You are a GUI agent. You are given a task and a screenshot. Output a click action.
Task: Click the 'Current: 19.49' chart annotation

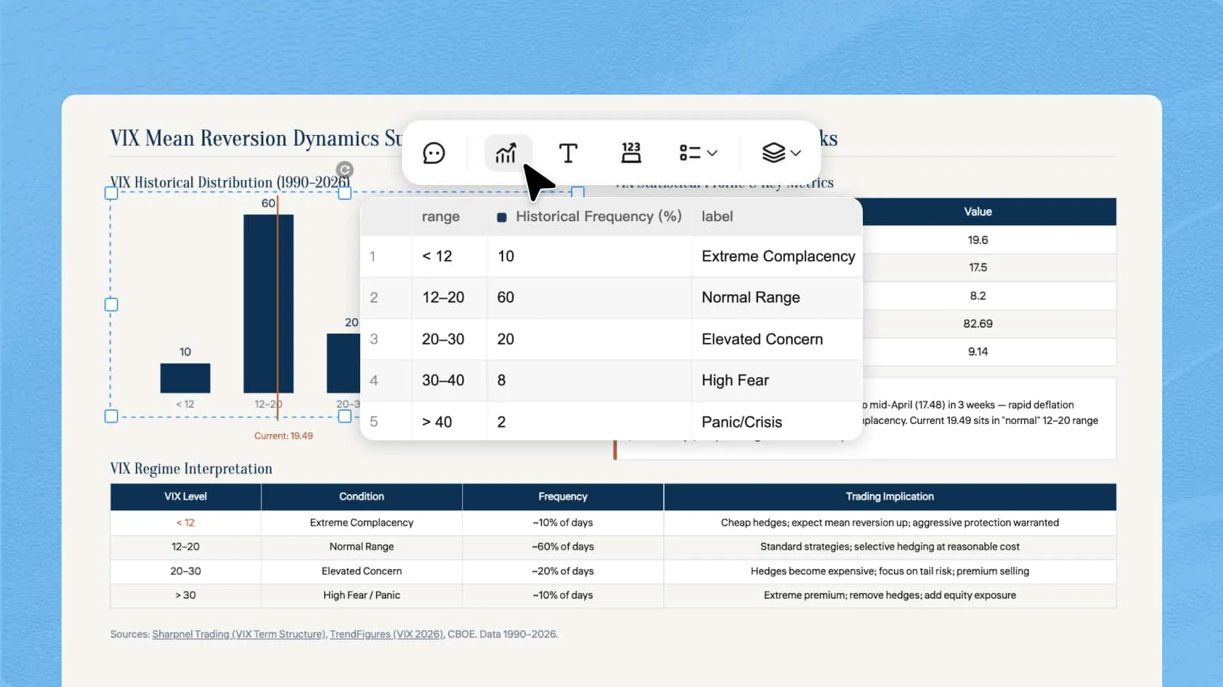(x=283, y=436)
